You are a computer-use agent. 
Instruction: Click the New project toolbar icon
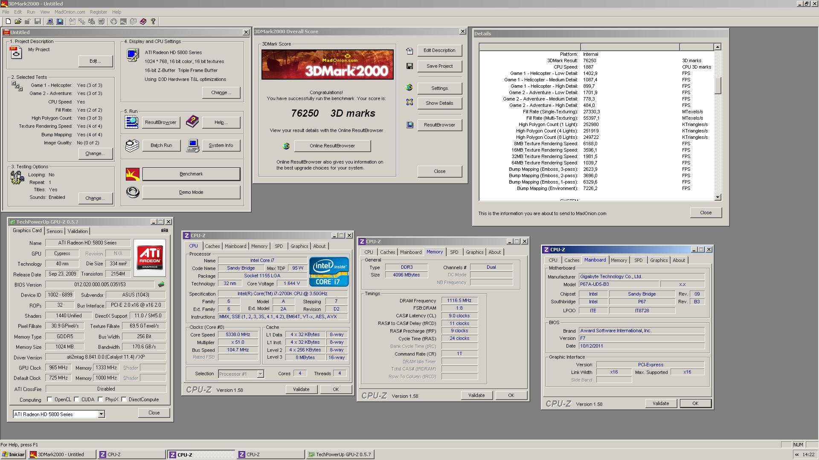(x=8, y=21)
